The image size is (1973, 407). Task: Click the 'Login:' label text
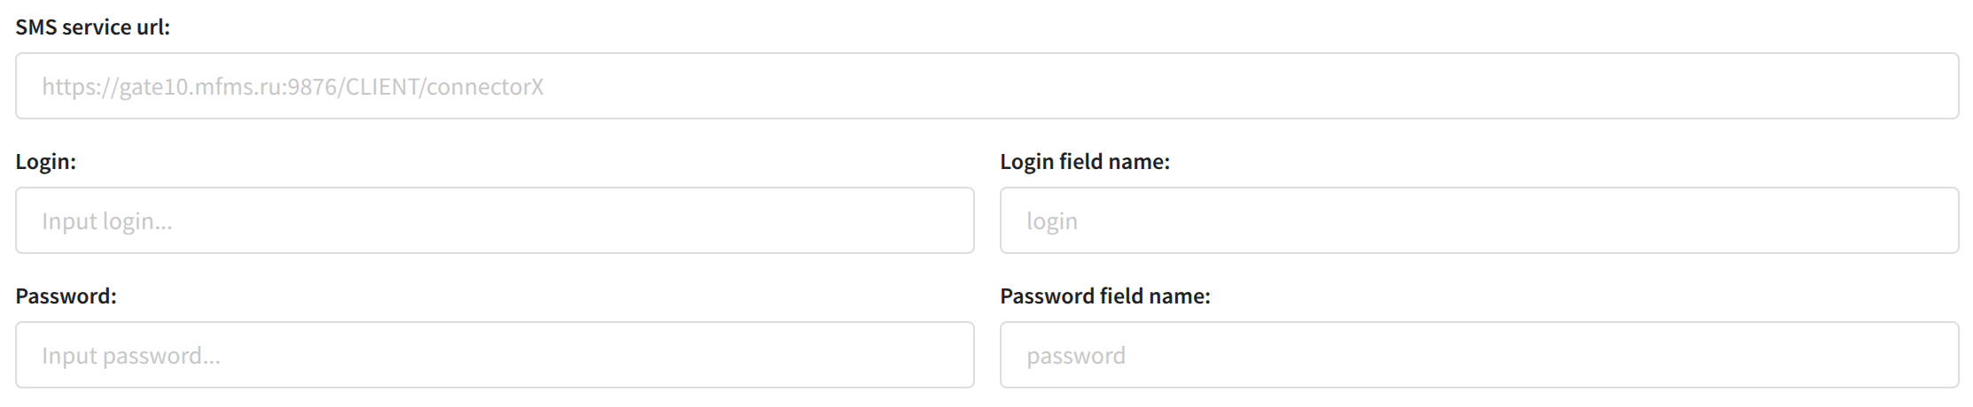(x=46, y=162)
